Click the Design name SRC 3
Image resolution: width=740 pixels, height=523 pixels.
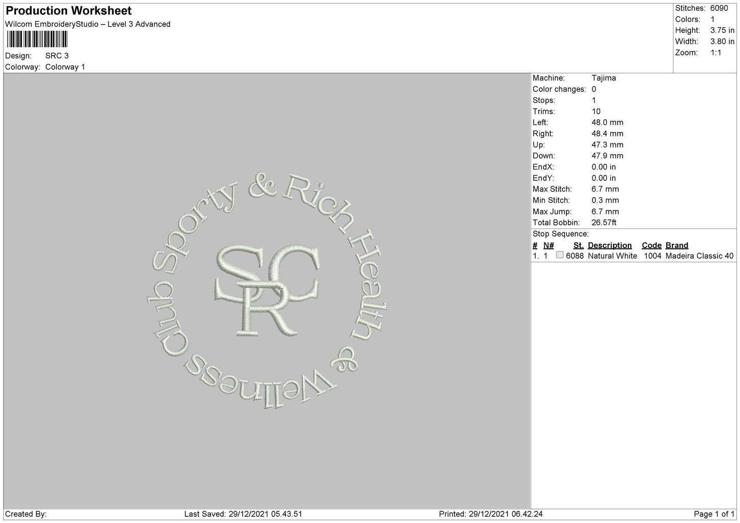click(x=57, y=55)
